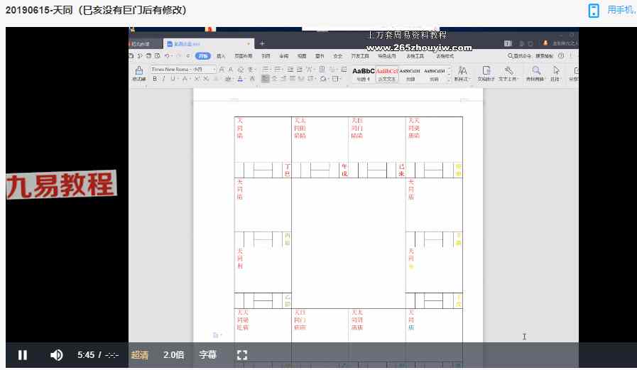This screenshot has width=637, height=370.
Task: Change the 2.0倍 playback speed
Action: 174,355
